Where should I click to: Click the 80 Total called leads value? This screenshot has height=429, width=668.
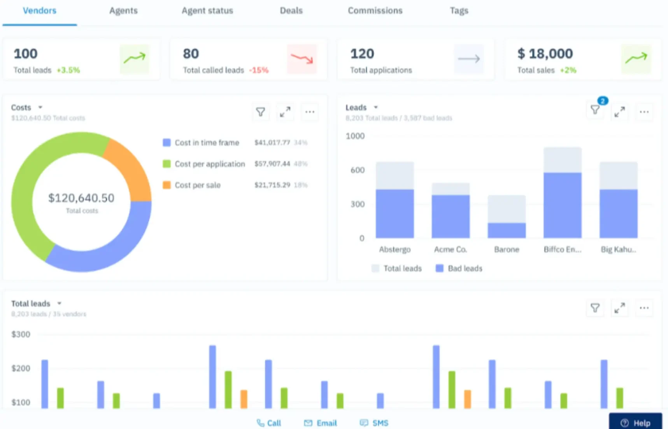pos(191,54)
